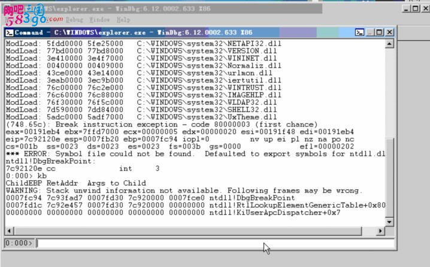Click the WINTRUST.dll ModLoad line
The width and height of the screenshot is (430, 267).
pyautogui.click(x=143, y=88)
